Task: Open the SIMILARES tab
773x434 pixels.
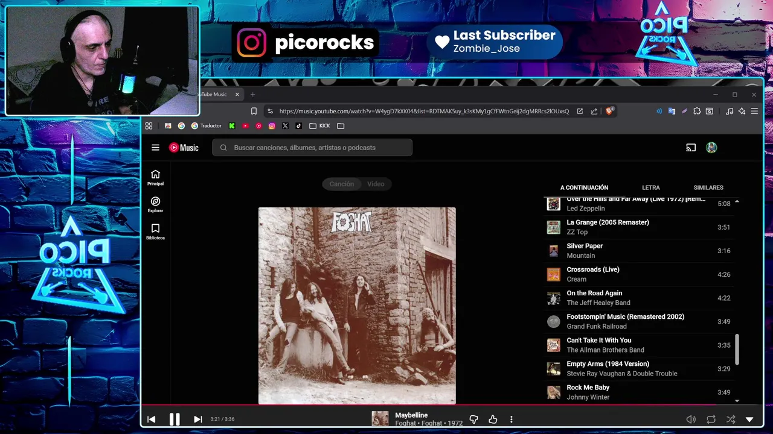Action: click(x=708, y=187)
